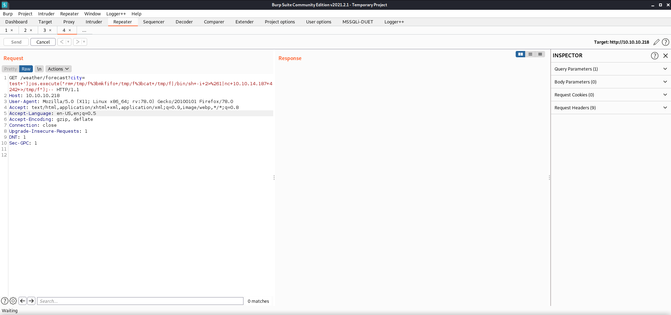Open MSSQLi-DUET extension tab
The height and width of the screenshot is (315, 671).
(358, 22)
